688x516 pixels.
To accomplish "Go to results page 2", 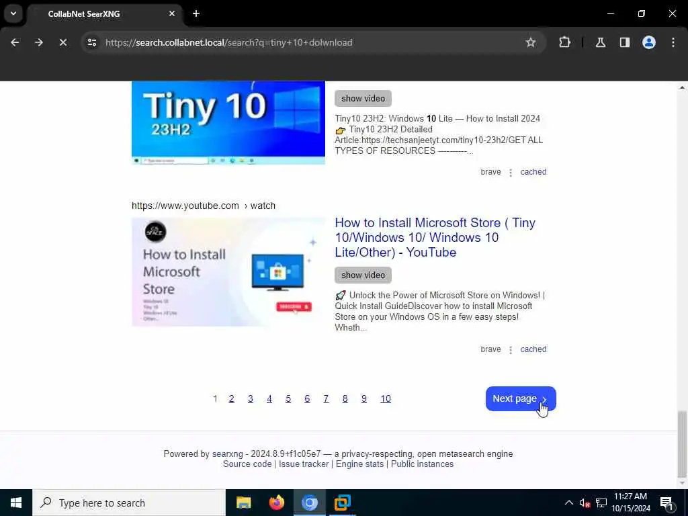I will click(231, 399).
